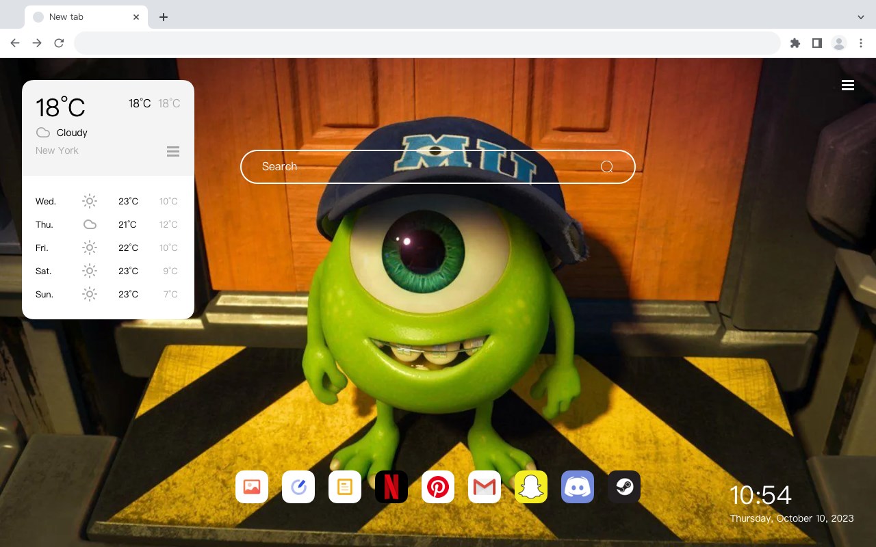The image size is (876, 547).
Task: Open Chrome's three-dot menu
Action: pyautogui.click(x=861, y=43)
